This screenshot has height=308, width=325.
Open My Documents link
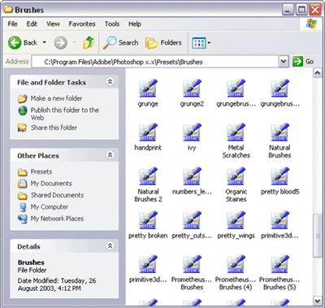click(51, 184)
